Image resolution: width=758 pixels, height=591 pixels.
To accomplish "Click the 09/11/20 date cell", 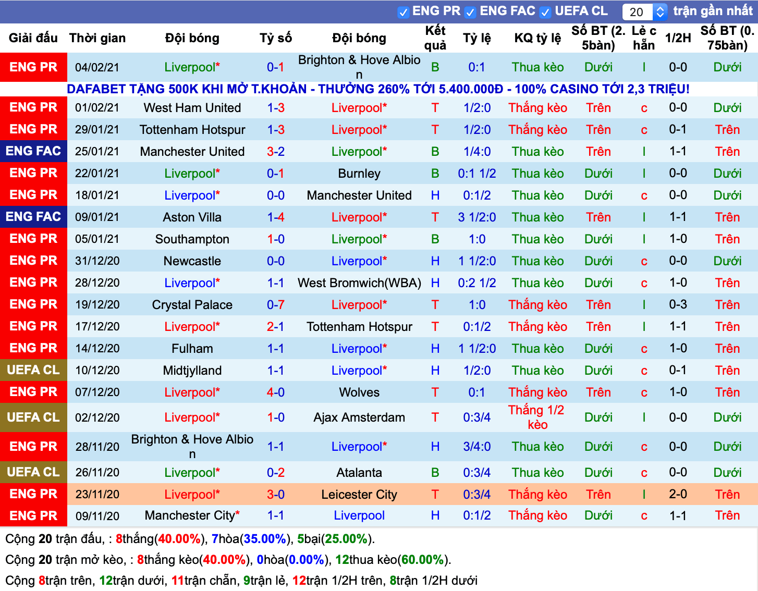I will 97,516.
